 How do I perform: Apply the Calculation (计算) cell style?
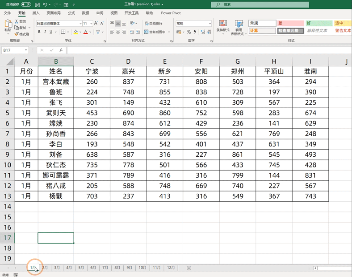click(262, 31)
